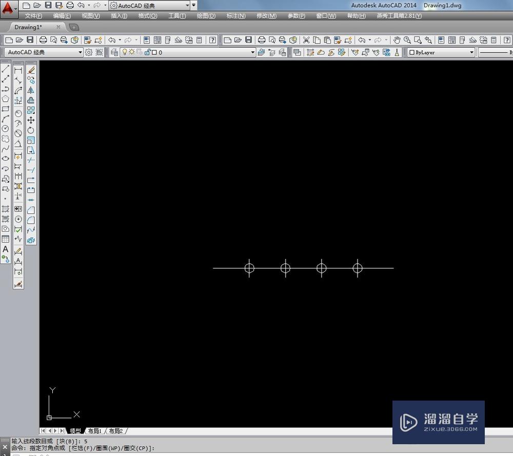Select the Circle draw tool
Image resolution: width=513 pixels, height=456 pixels.
[6, 129]
